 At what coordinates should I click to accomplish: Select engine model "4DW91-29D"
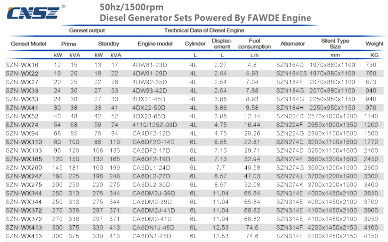click(x=149, y=74)
